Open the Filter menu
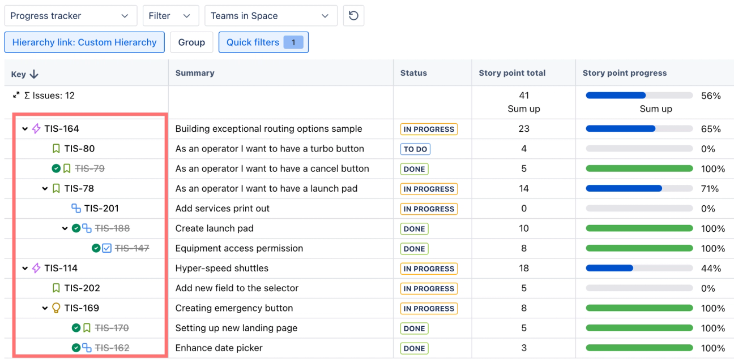Image resolution: width=734 pixels, height=359 pixels. pos(170,16)
